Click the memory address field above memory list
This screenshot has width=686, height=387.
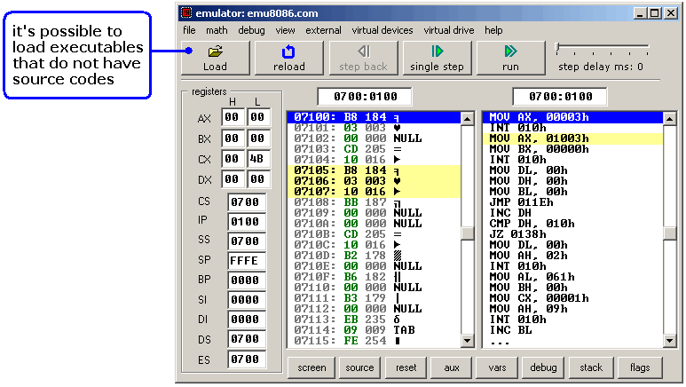[365, 97]
